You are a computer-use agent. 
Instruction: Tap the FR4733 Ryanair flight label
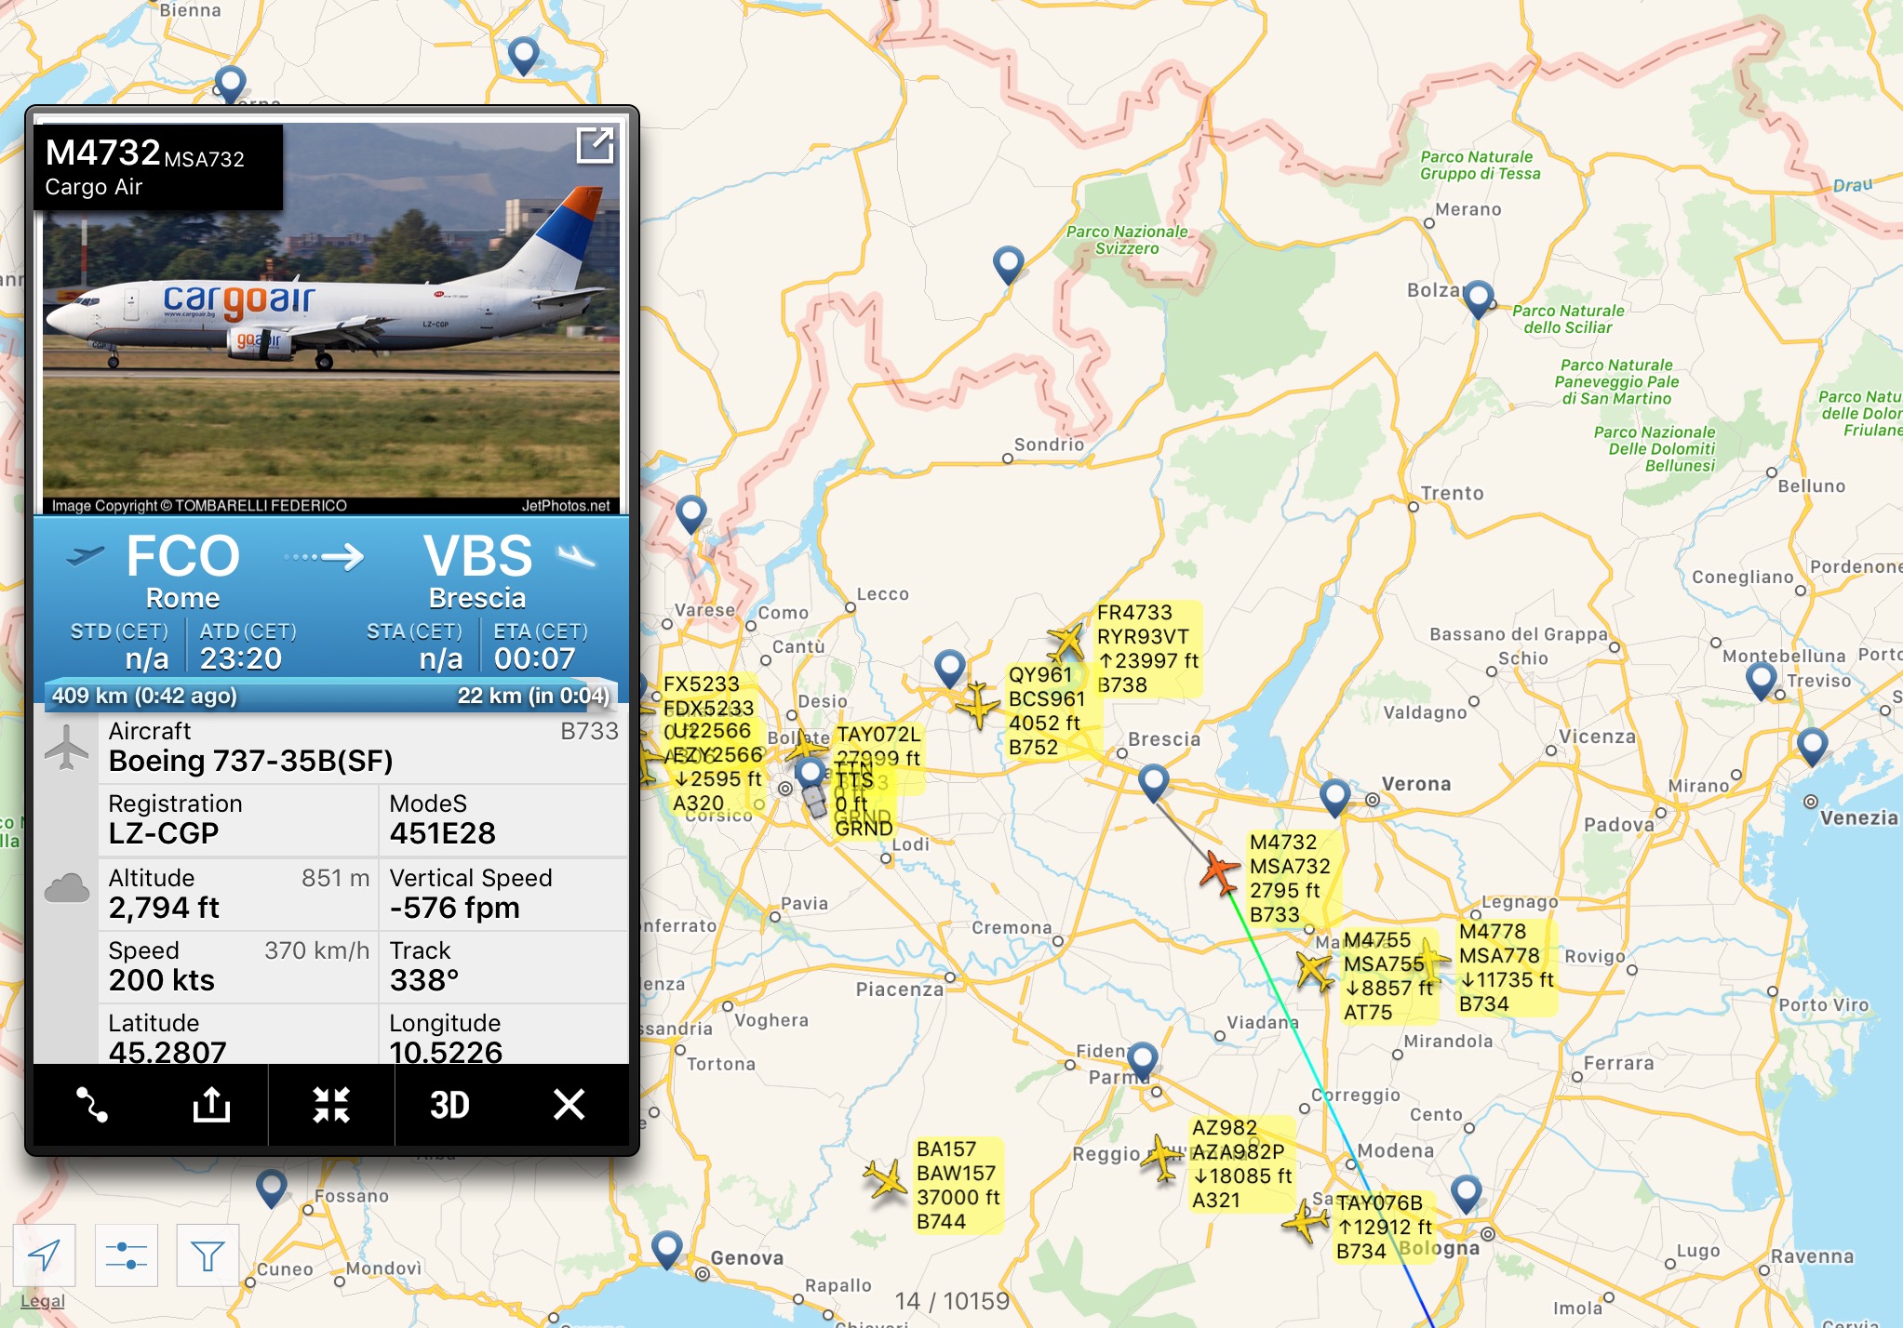[1147, 648]
